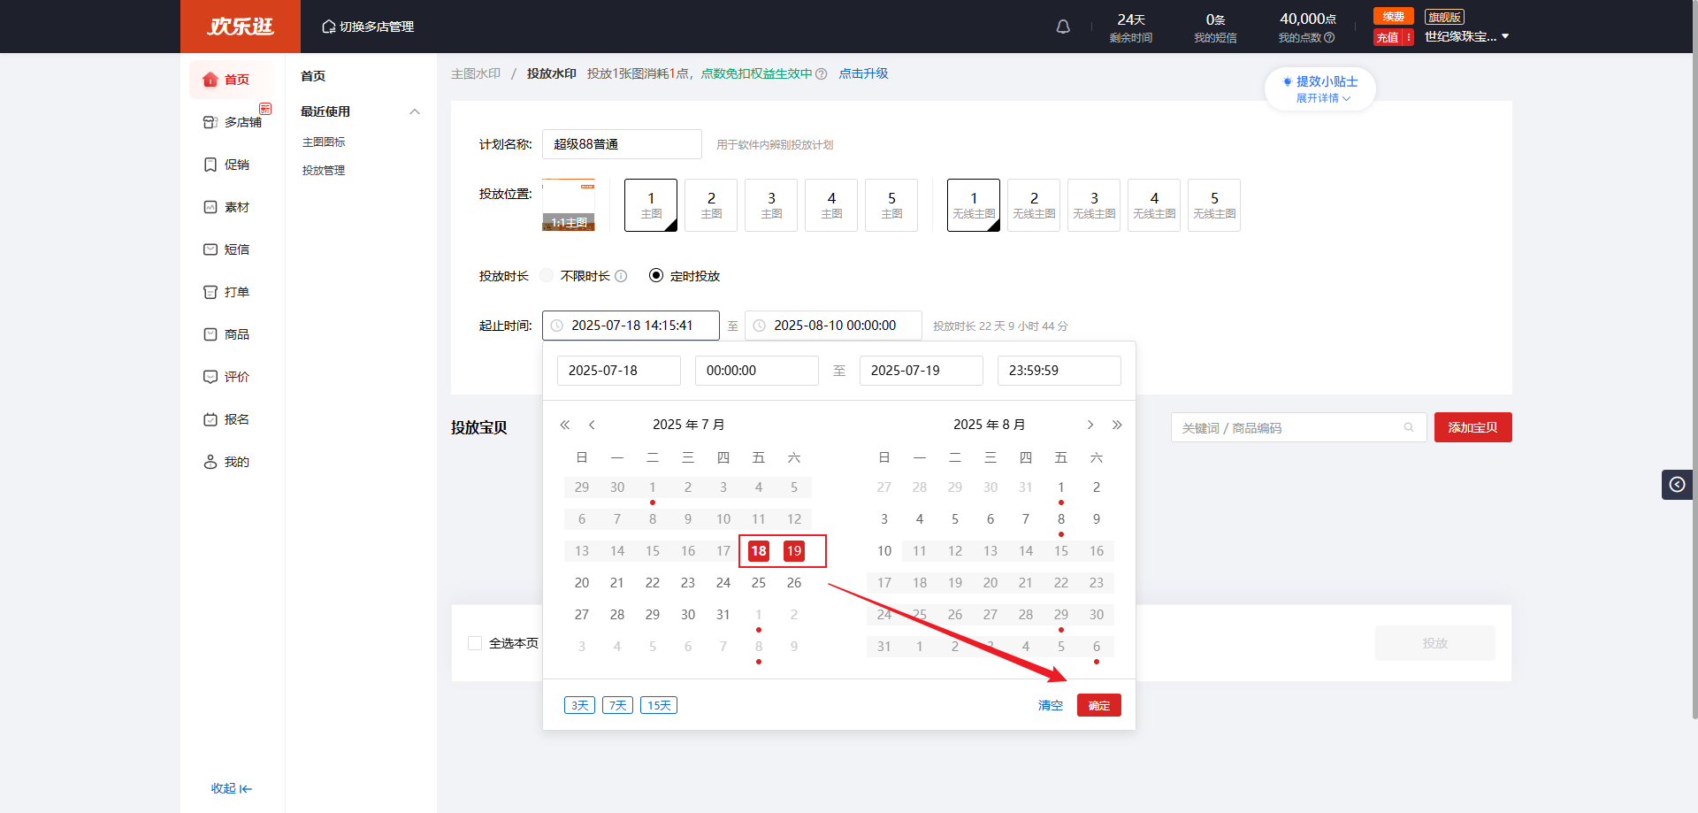Click the help icon beside 我的点数
This screenshot has width=1698, height=813.
[1329, 38]
